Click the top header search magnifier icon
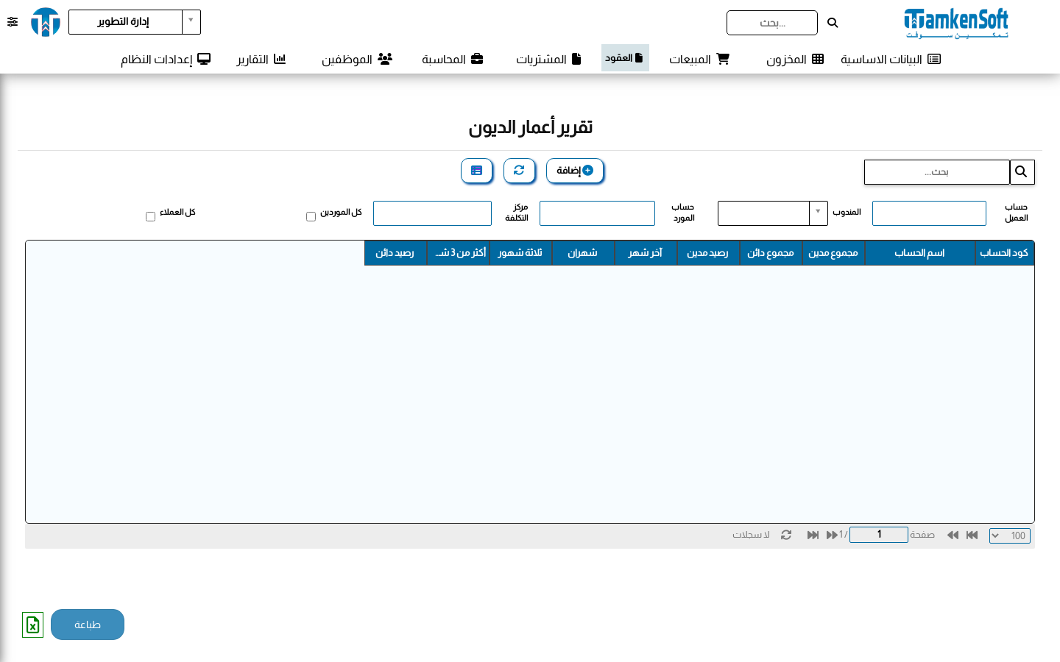 pyautogui.click(x=833, y=23)
